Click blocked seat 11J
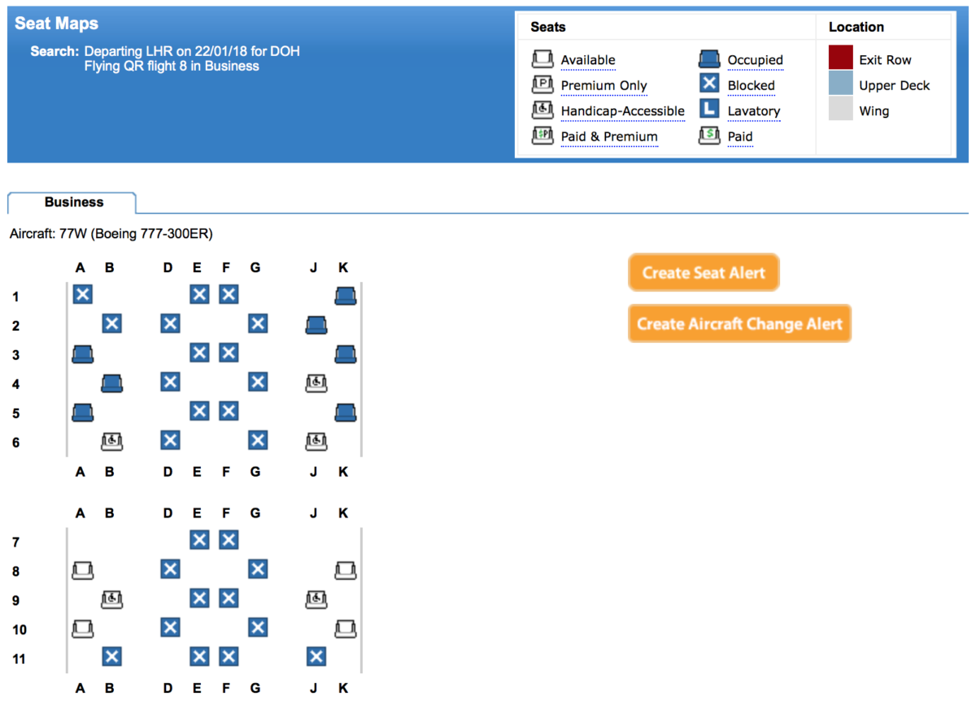The height and width of the screenshot is (705, 976). [x=316, y=656]
